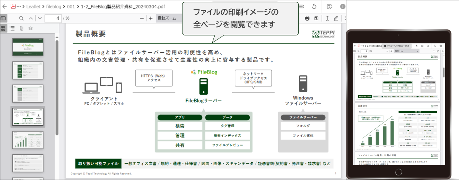Print the PDF document
This screenshot has height=180, width=459.
(x=307, y=18)
